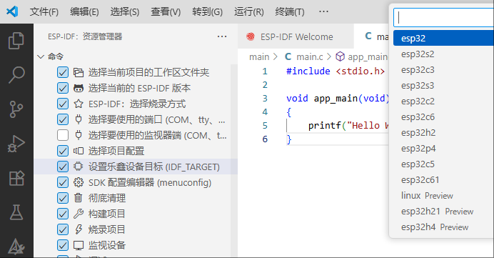Select esp32c5 target from list
The height and width of the screenshot is (258, 494).
click(x=443, y=164)
